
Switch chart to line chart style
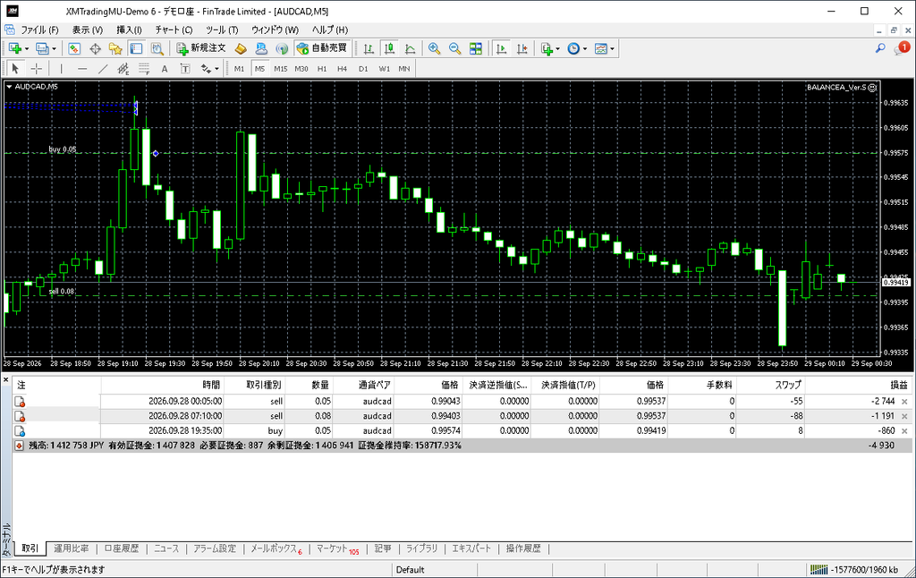[410, 48]
